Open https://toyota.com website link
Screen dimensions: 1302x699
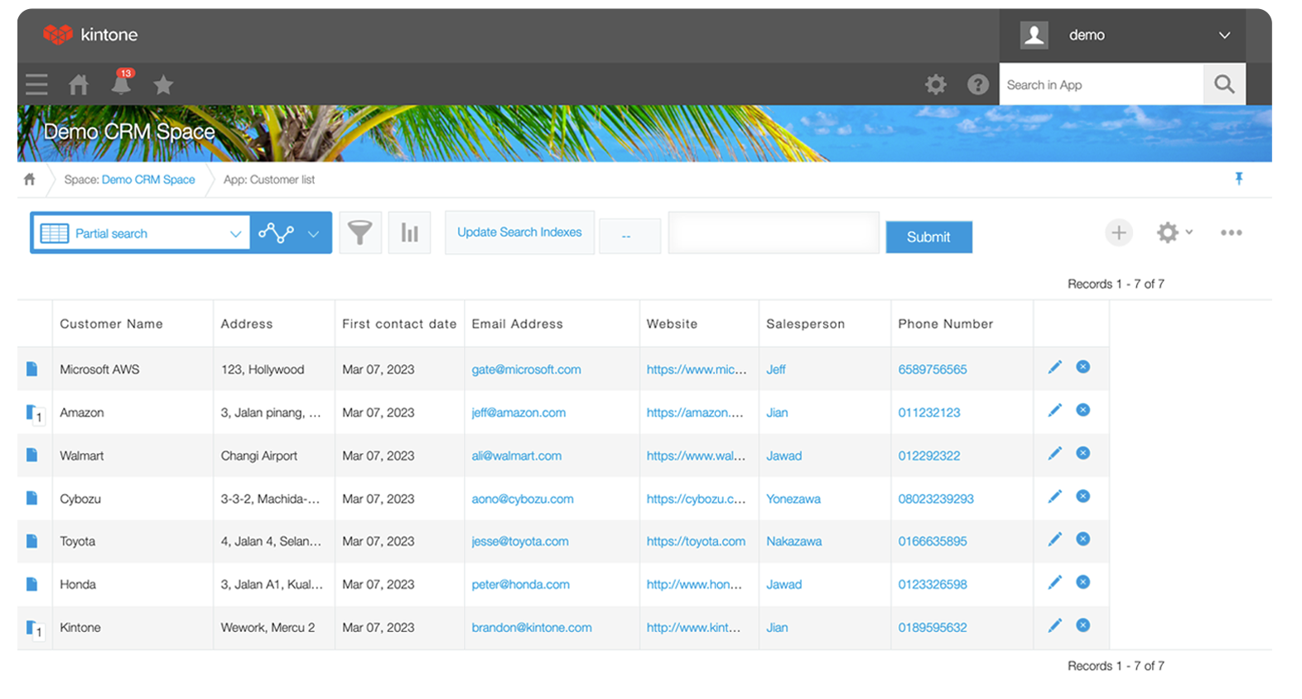point(696,541)
